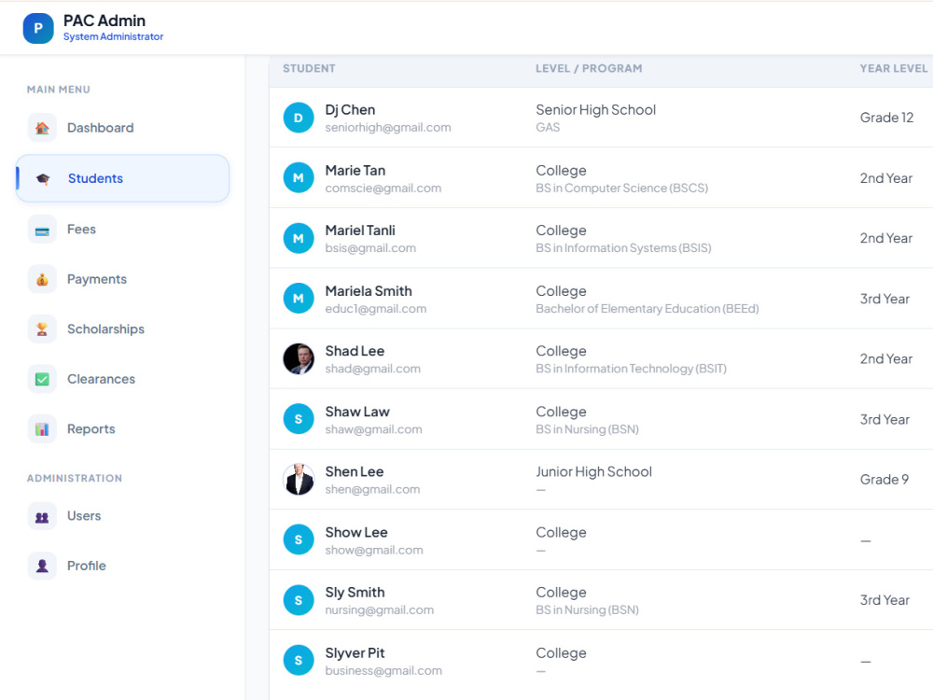The height and width of the screenshot is (700, 933).
Task: Click the PAC Admin title
Action: [104, 21]
